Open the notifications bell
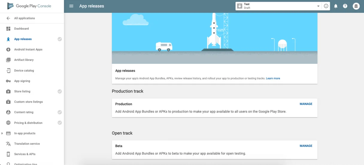 tap(336, 6)
